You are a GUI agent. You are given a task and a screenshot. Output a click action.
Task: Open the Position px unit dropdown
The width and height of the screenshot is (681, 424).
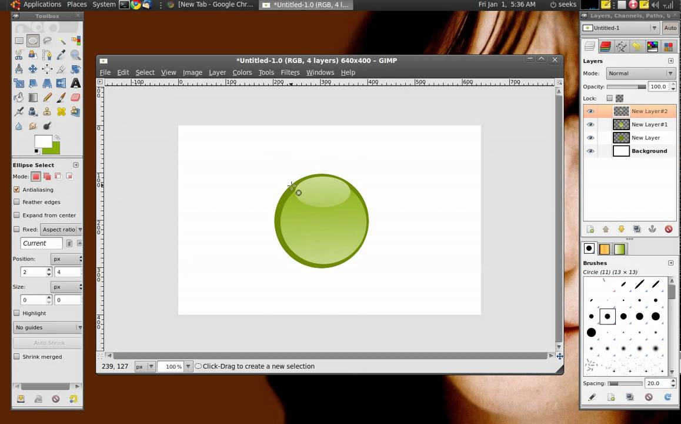coord(66,259)
